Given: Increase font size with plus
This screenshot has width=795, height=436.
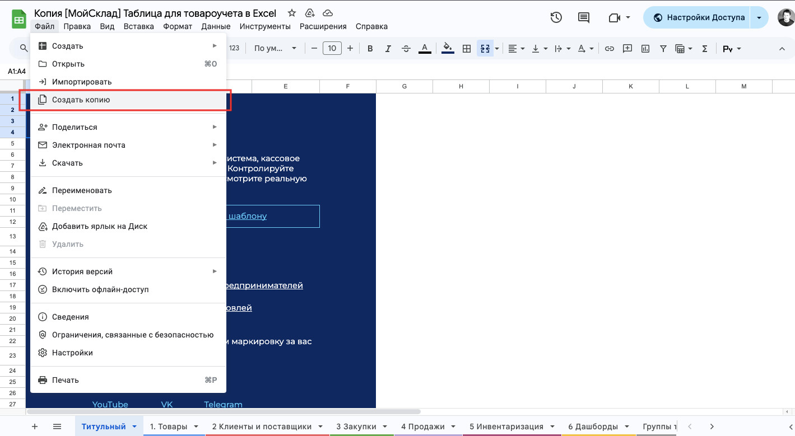Looking at the screenshot, I should [x=350, y=49].
